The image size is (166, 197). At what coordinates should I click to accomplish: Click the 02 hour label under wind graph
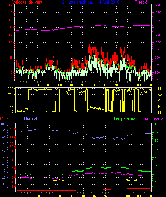point(27,85)
